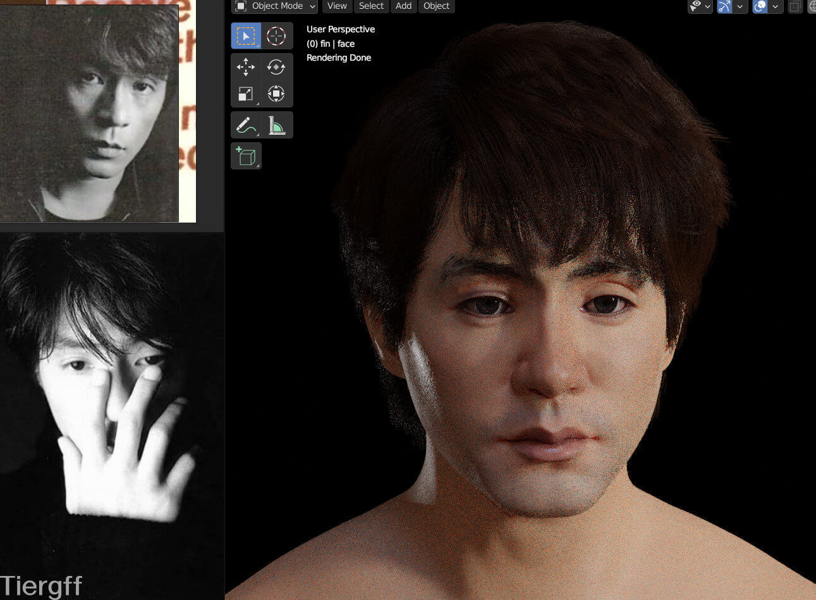Toggle viewport gizmos display

tap(724, 6)
